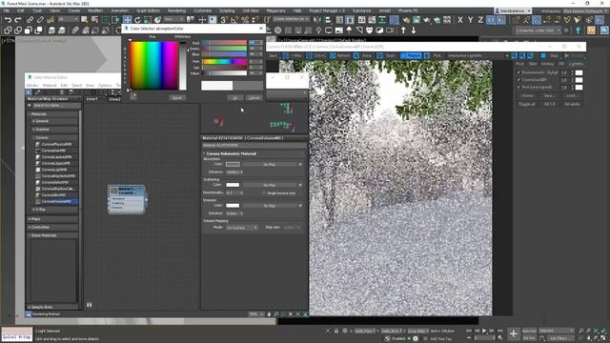Toggle the third light checkbox in LightMix
The image size is (610, 343).
tap(518, 87)
